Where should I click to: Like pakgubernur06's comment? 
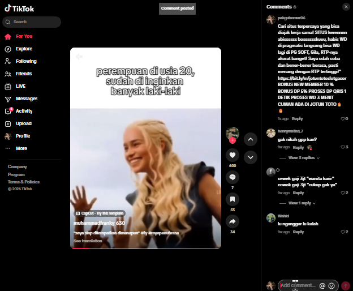click(344, 118)
